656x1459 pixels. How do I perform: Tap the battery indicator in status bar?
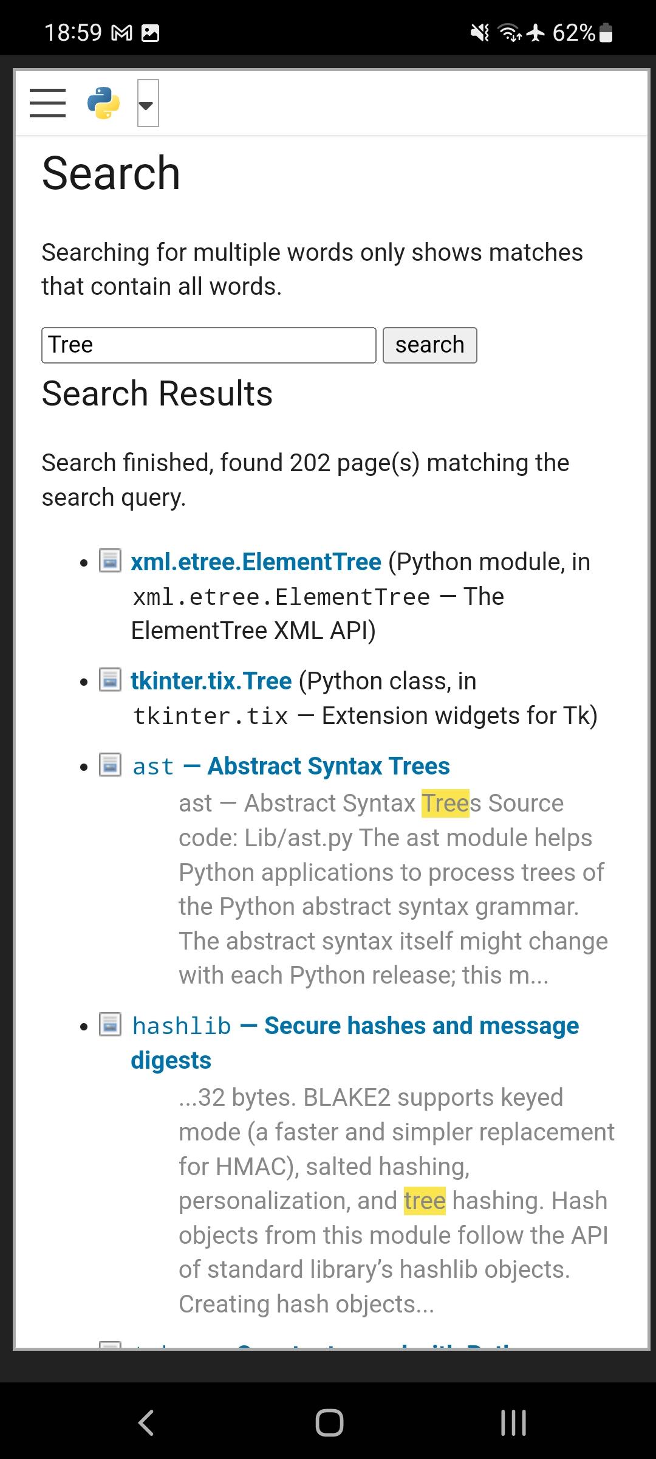(606, 33)
